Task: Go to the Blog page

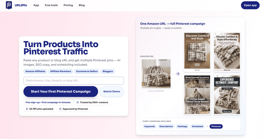Action: click(82, 5)
